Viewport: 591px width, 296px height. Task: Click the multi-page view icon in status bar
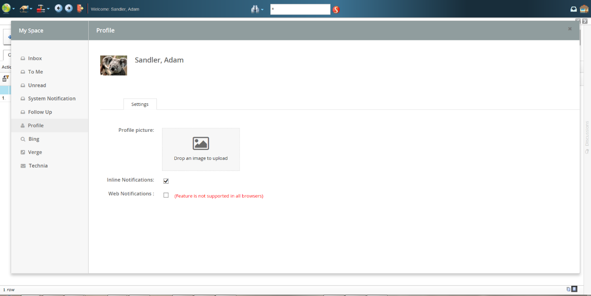pos(568,289)
